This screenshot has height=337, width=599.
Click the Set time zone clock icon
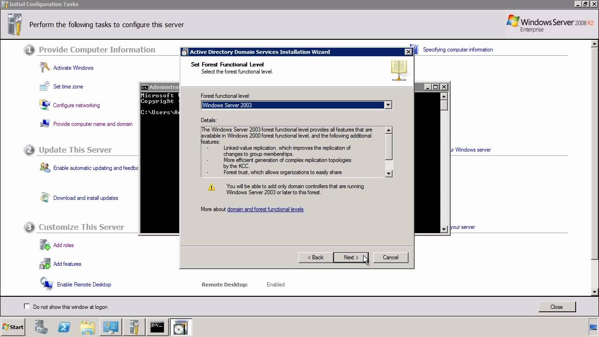[x=45, y=86]
